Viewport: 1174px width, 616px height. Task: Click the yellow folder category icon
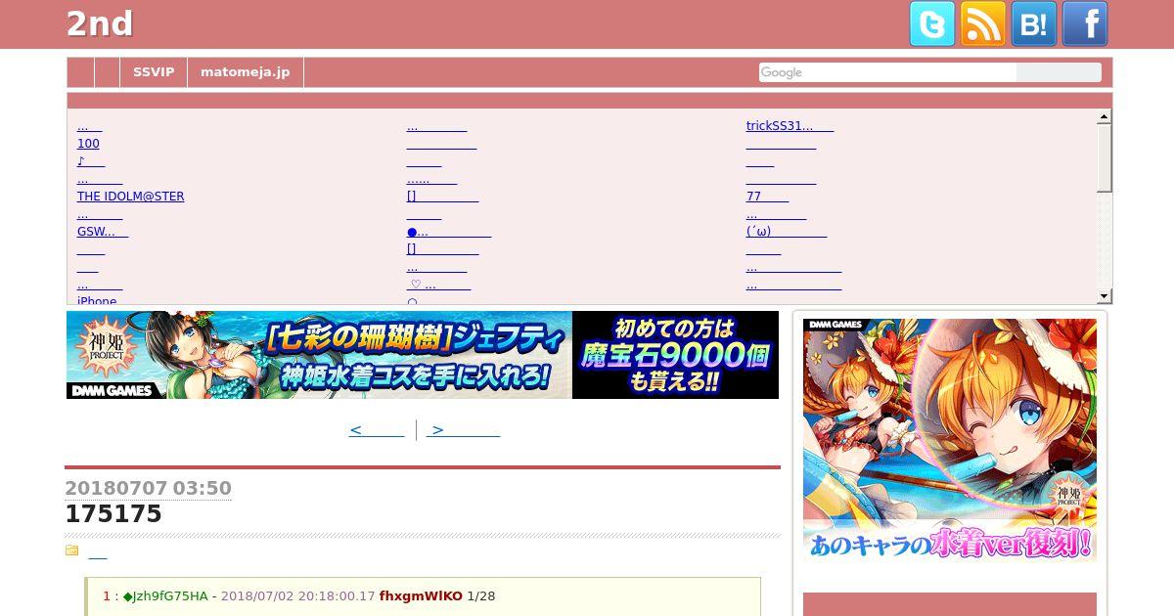[71, 550]
